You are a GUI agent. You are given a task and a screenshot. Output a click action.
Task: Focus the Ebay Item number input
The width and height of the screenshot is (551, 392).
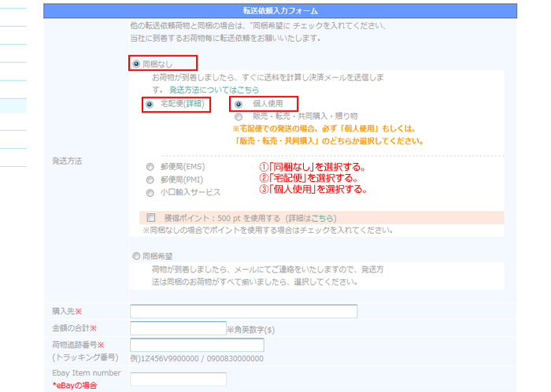point(177,379)
